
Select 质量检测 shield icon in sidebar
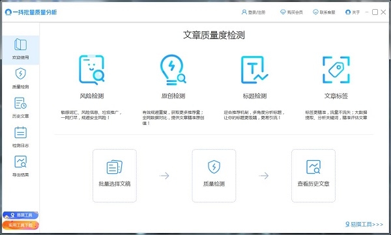point(20,77)
